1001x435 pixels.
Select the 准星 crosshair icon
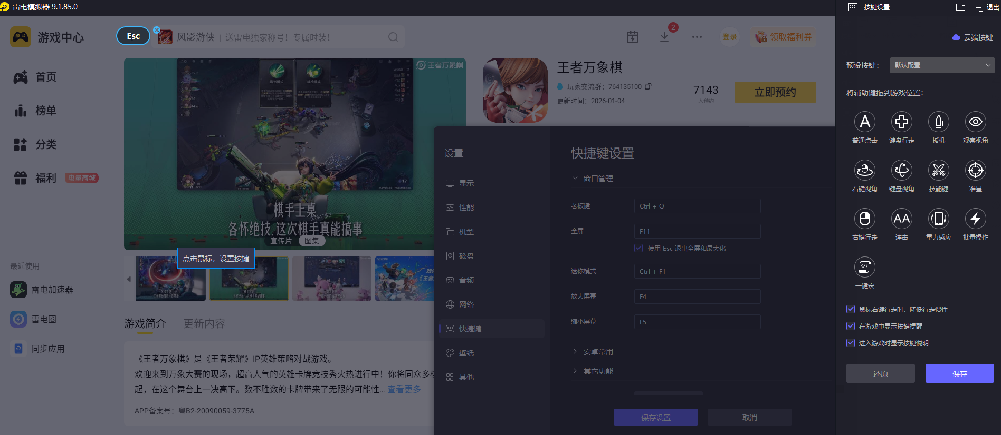(975, 170)
